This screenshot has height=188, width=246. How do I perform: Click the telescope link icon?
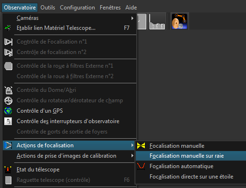point(8,28)
